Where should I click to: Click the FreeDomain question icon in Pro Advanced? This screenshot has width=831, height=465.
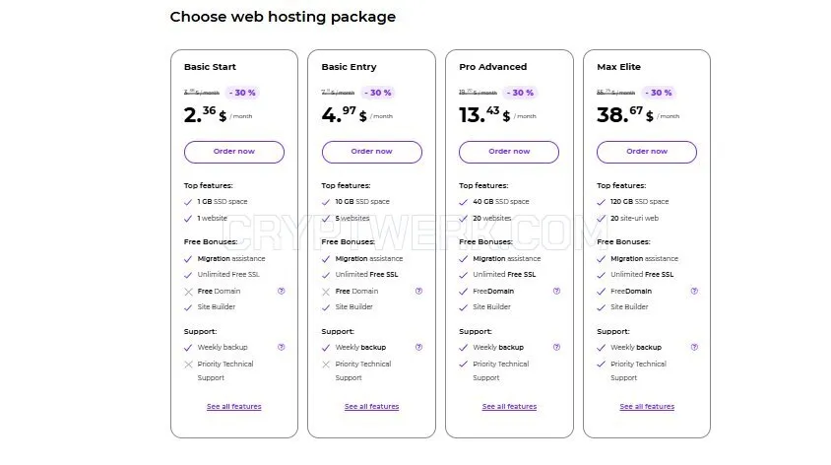pos(556,291)
